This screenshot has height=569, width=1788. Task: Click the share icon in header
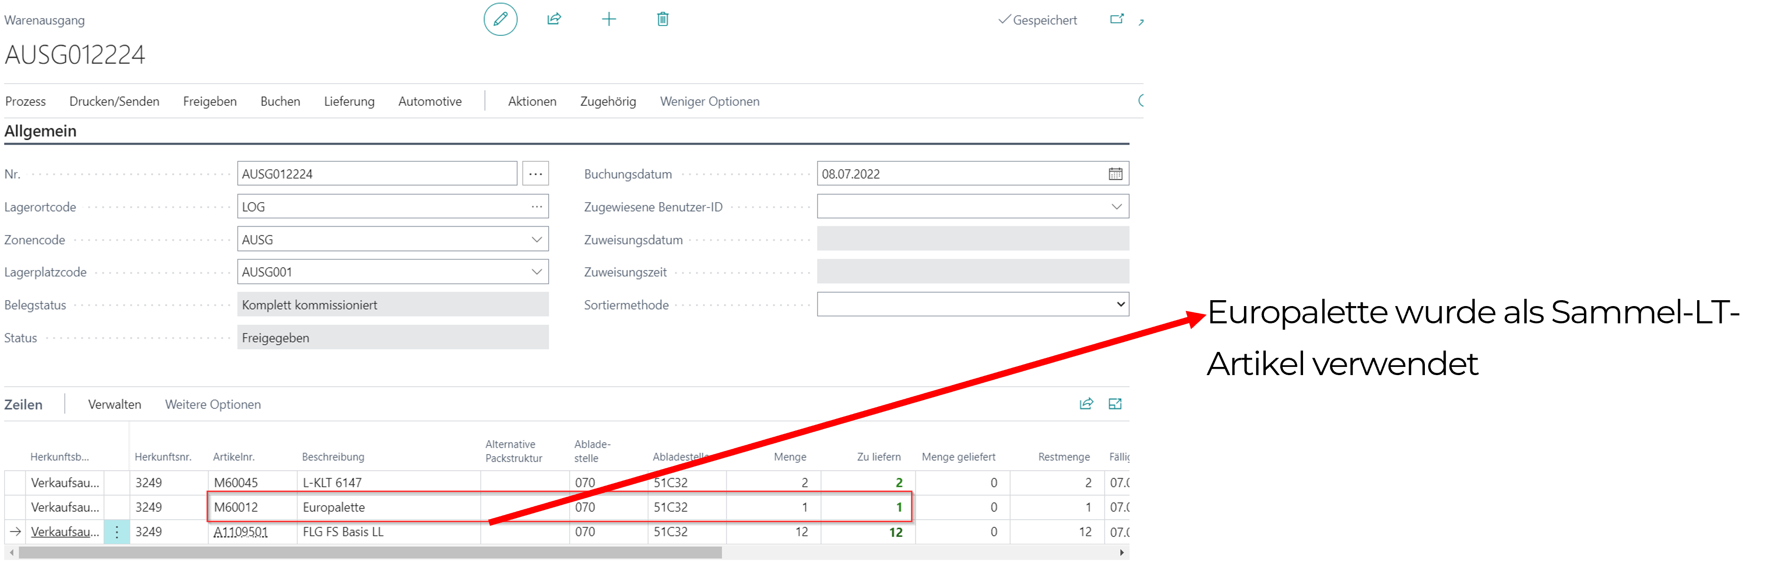(x=554, y=20)
